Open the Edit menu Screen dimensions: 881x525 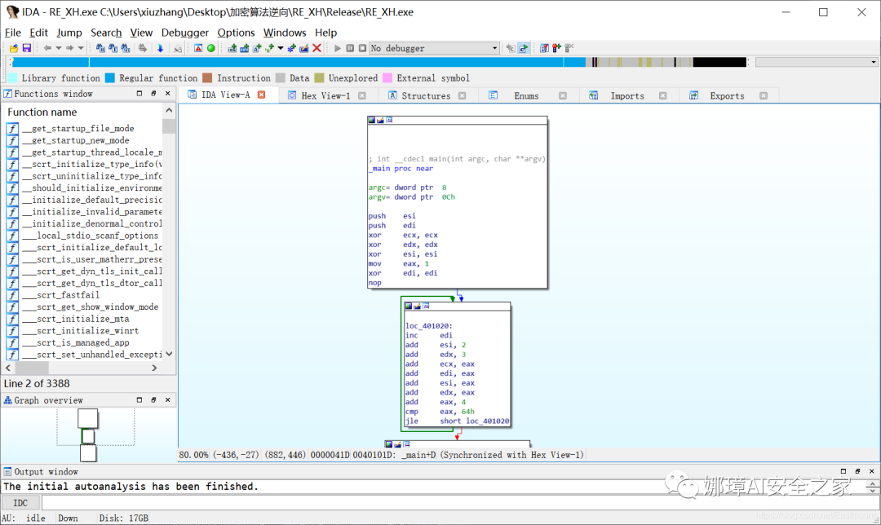39,33
